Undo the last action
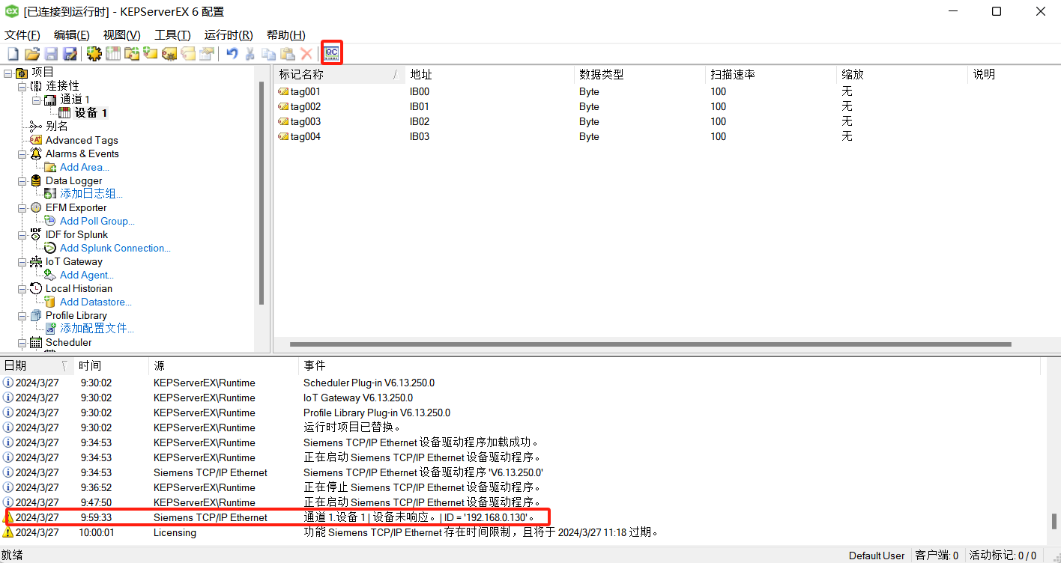1061x563 pixels. click(x=232, y=54)
